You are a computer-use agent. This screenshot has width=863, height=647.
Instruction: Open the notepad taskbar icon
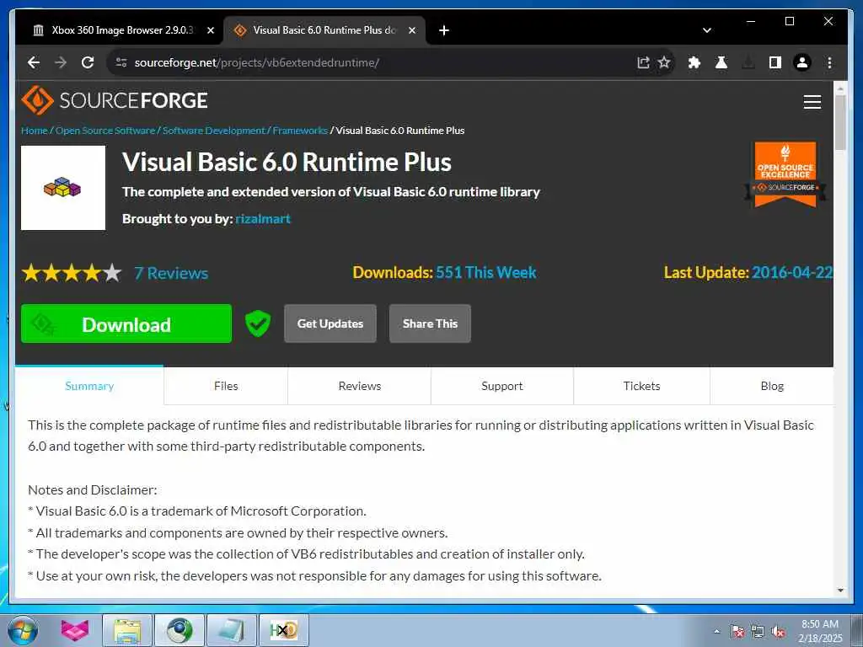tap(232, 630)
